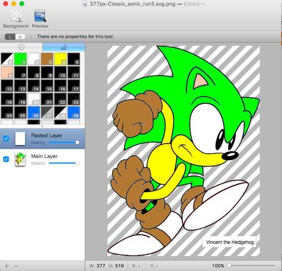This screenshot has width=282, height=271.
Task: Select the yellow swatch number 4
Action: 60,58
